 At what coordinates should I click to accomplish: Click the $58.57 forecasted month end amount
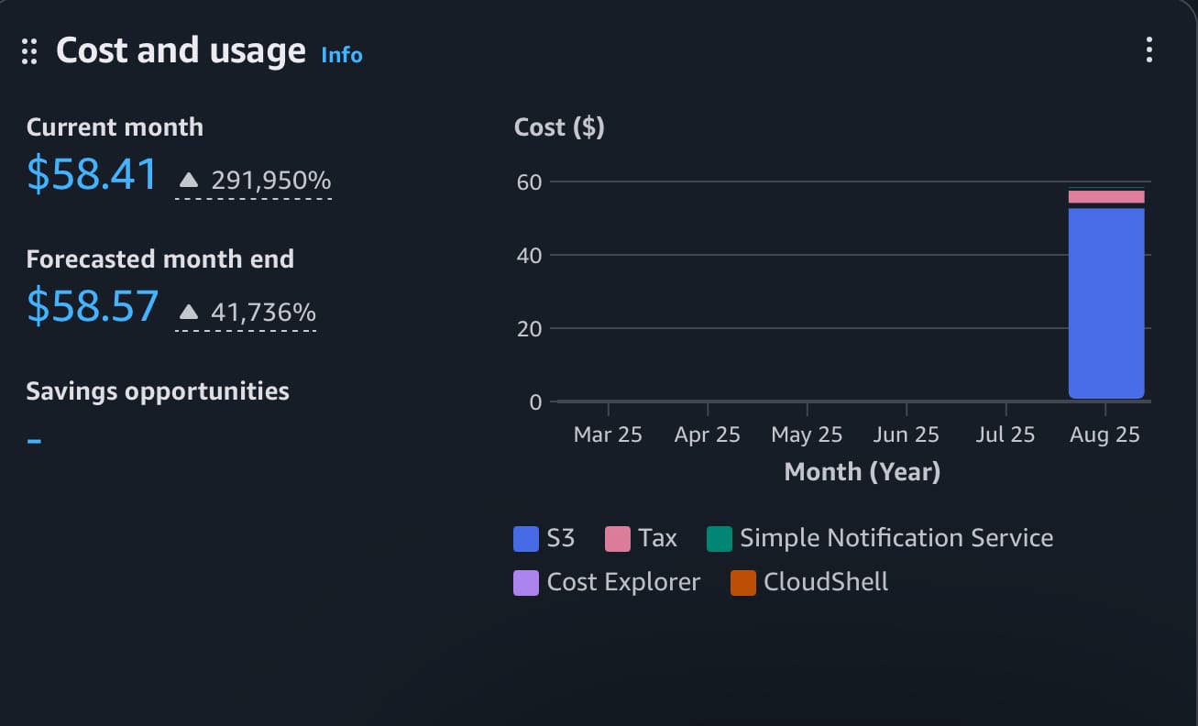(x=93, y=306)
